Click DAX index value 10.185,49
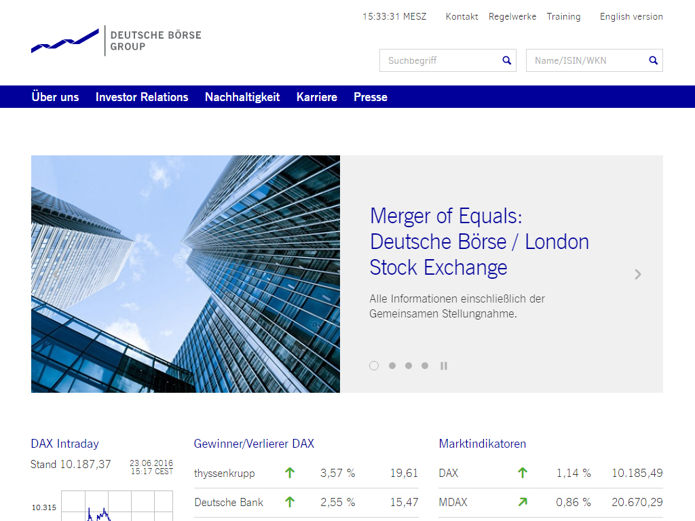The width and height of the screenshot is (695, 521). pos(637,473)
